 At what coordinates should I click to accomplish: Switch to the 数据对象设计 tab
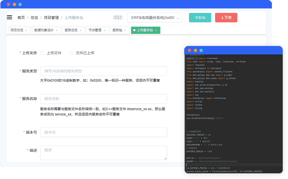43,30
